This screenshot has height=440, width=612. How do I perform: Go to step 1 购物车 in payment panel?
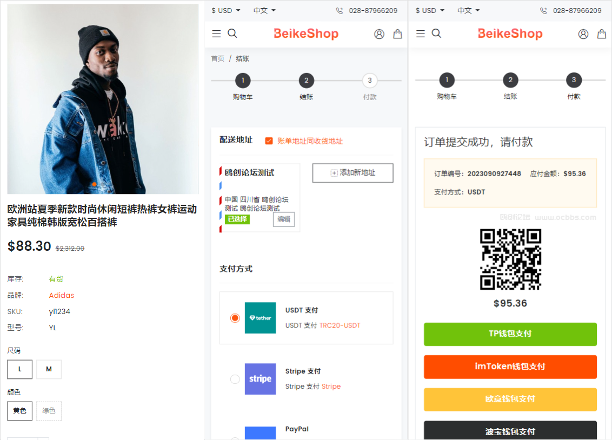(x=447, y=81)
